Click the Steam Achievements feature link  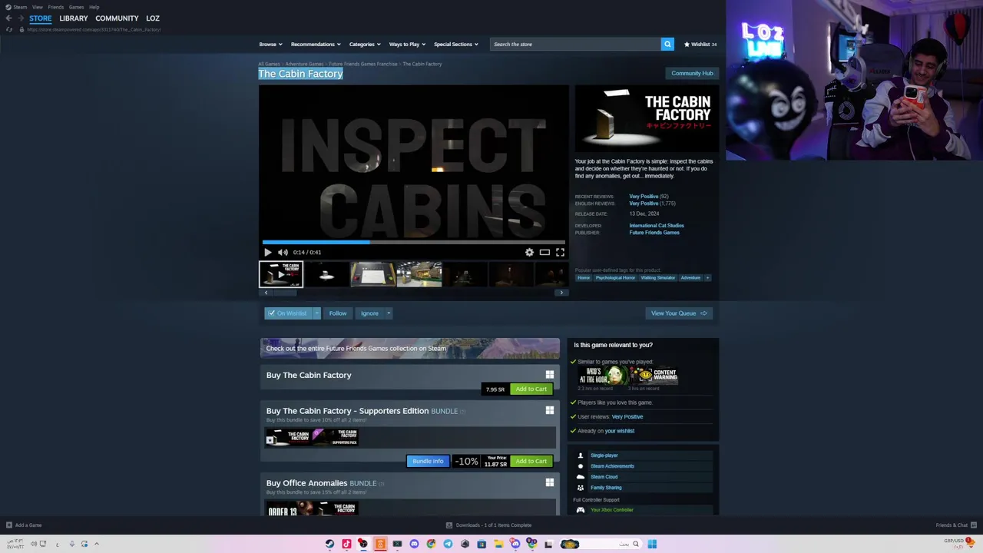tap(612, 466)
